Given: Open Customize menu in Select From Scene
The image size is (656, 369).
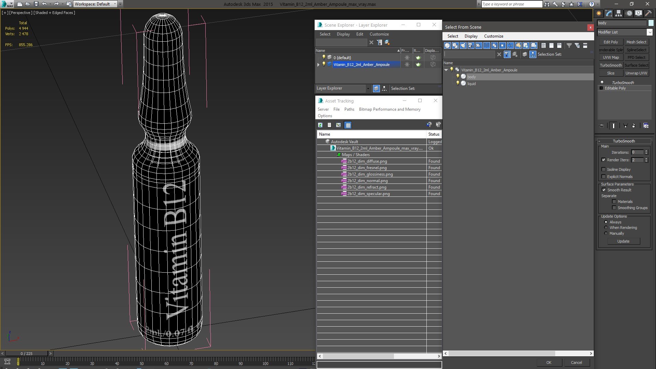Looking at the screenshot, I should click(x=493, y=36).
